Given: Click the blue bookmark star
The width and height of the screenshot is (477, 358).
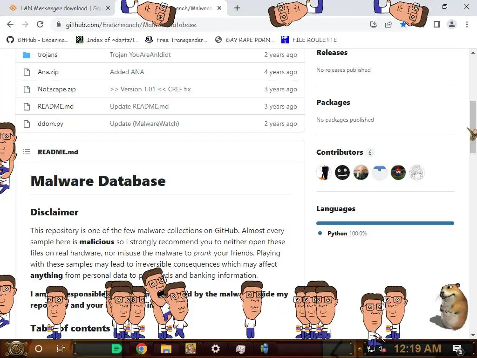Looking at the screenshot, I should pyautogui.click(x=403, y=24).
